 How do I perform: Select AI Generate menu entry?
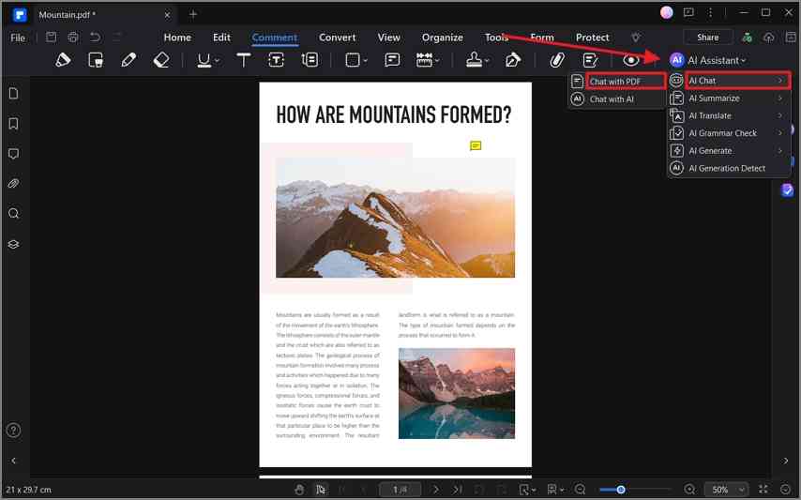pos(729,151)
